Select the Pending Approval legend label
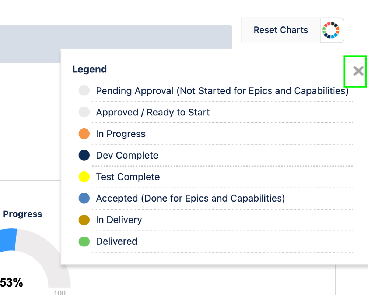Screen dimensions: 368x295 (x=222, y=91)
